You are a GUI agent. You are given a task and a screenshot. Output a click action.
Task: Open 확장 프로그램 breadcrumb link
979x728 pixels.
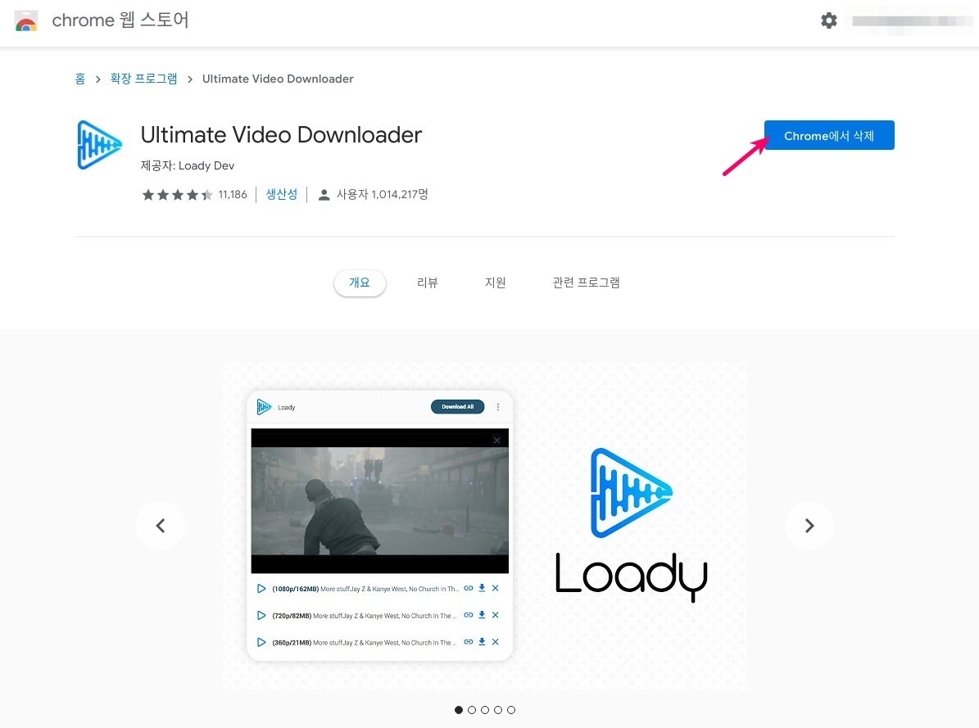coord(143,79)
